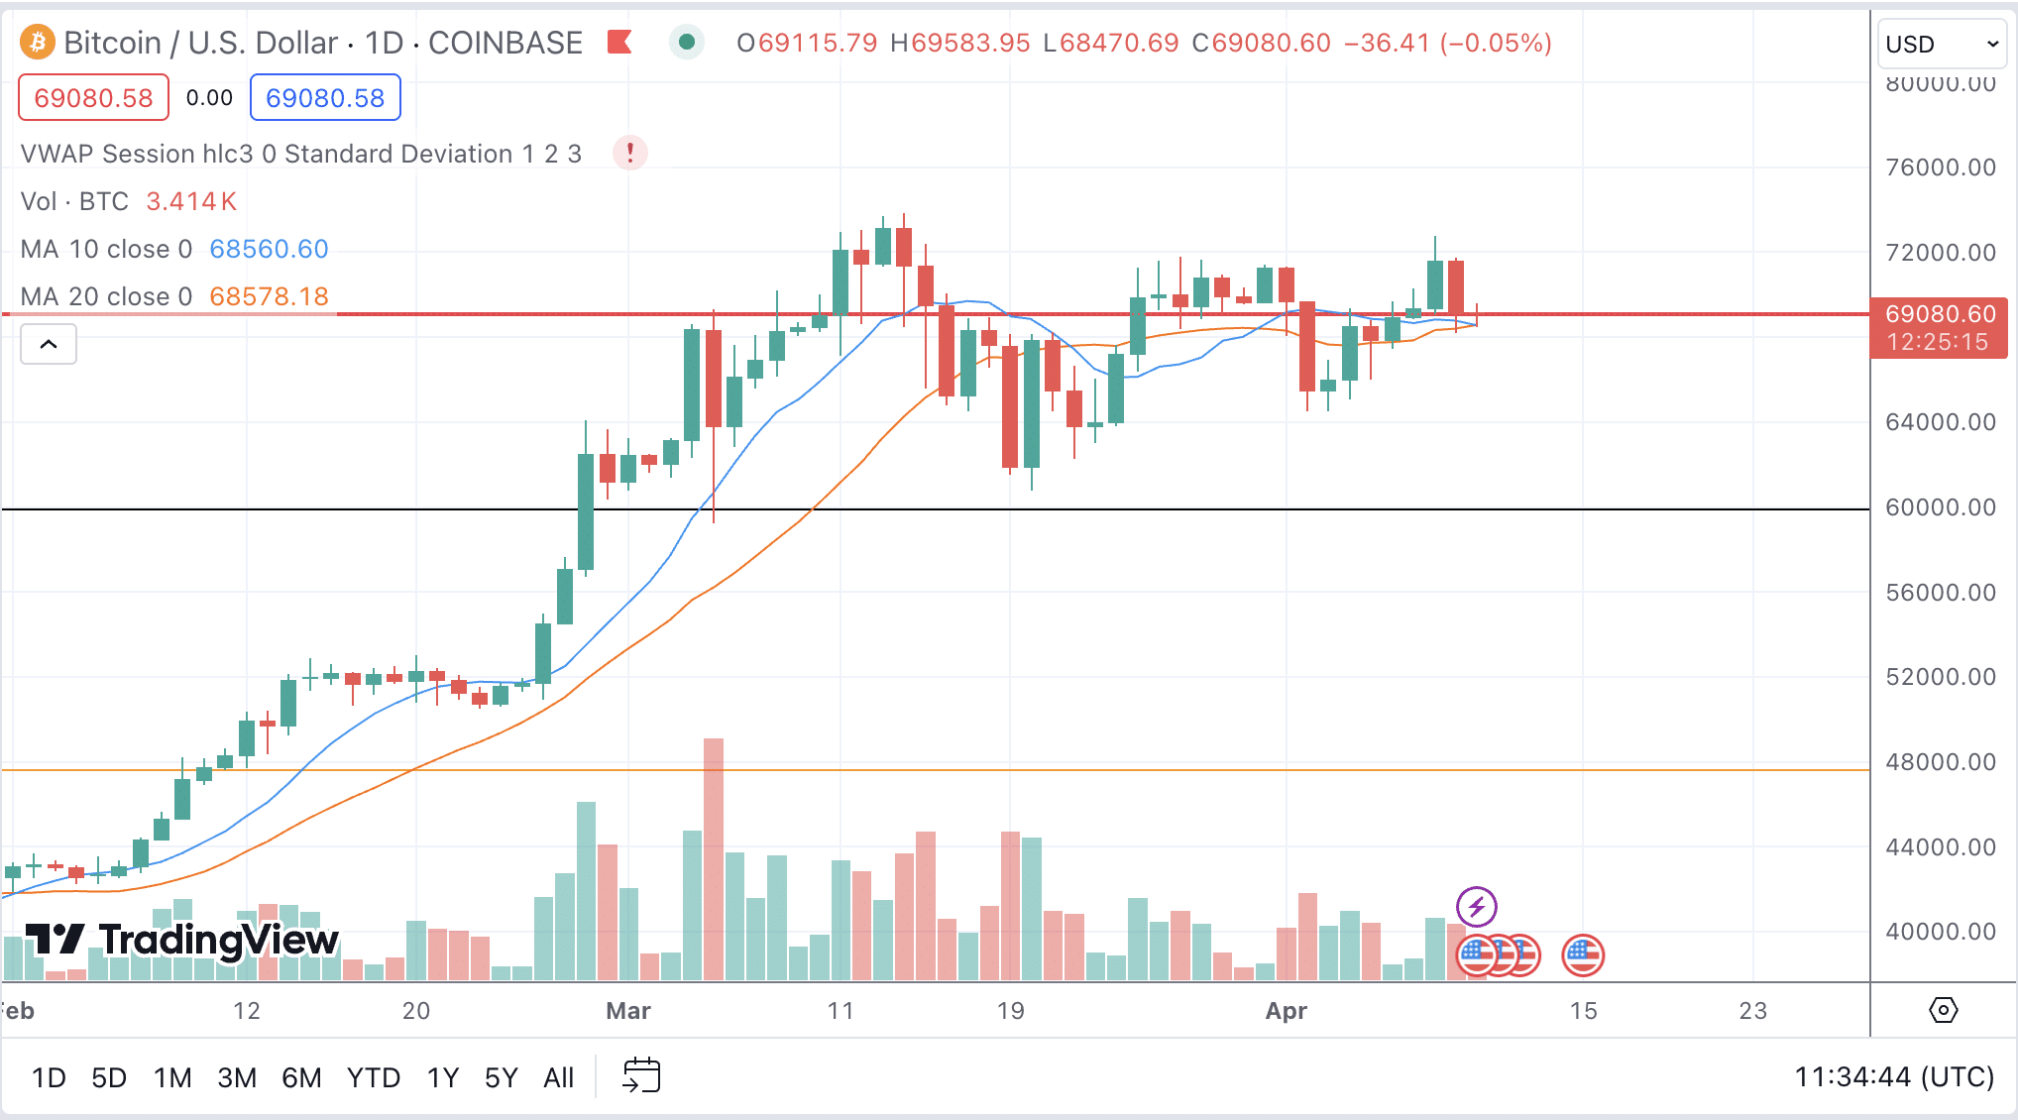The height and width of the screenshot is (1120, 2018).
Task: Click the red 69080.58 sell price button
Action: coord(94,98)
